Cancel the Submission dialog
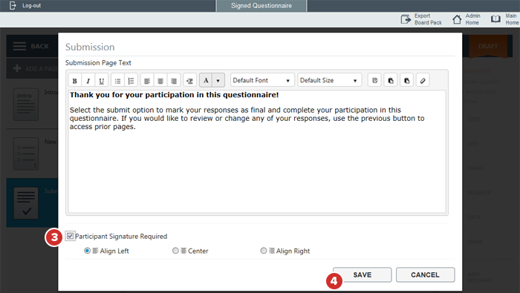 click(425, 274)
